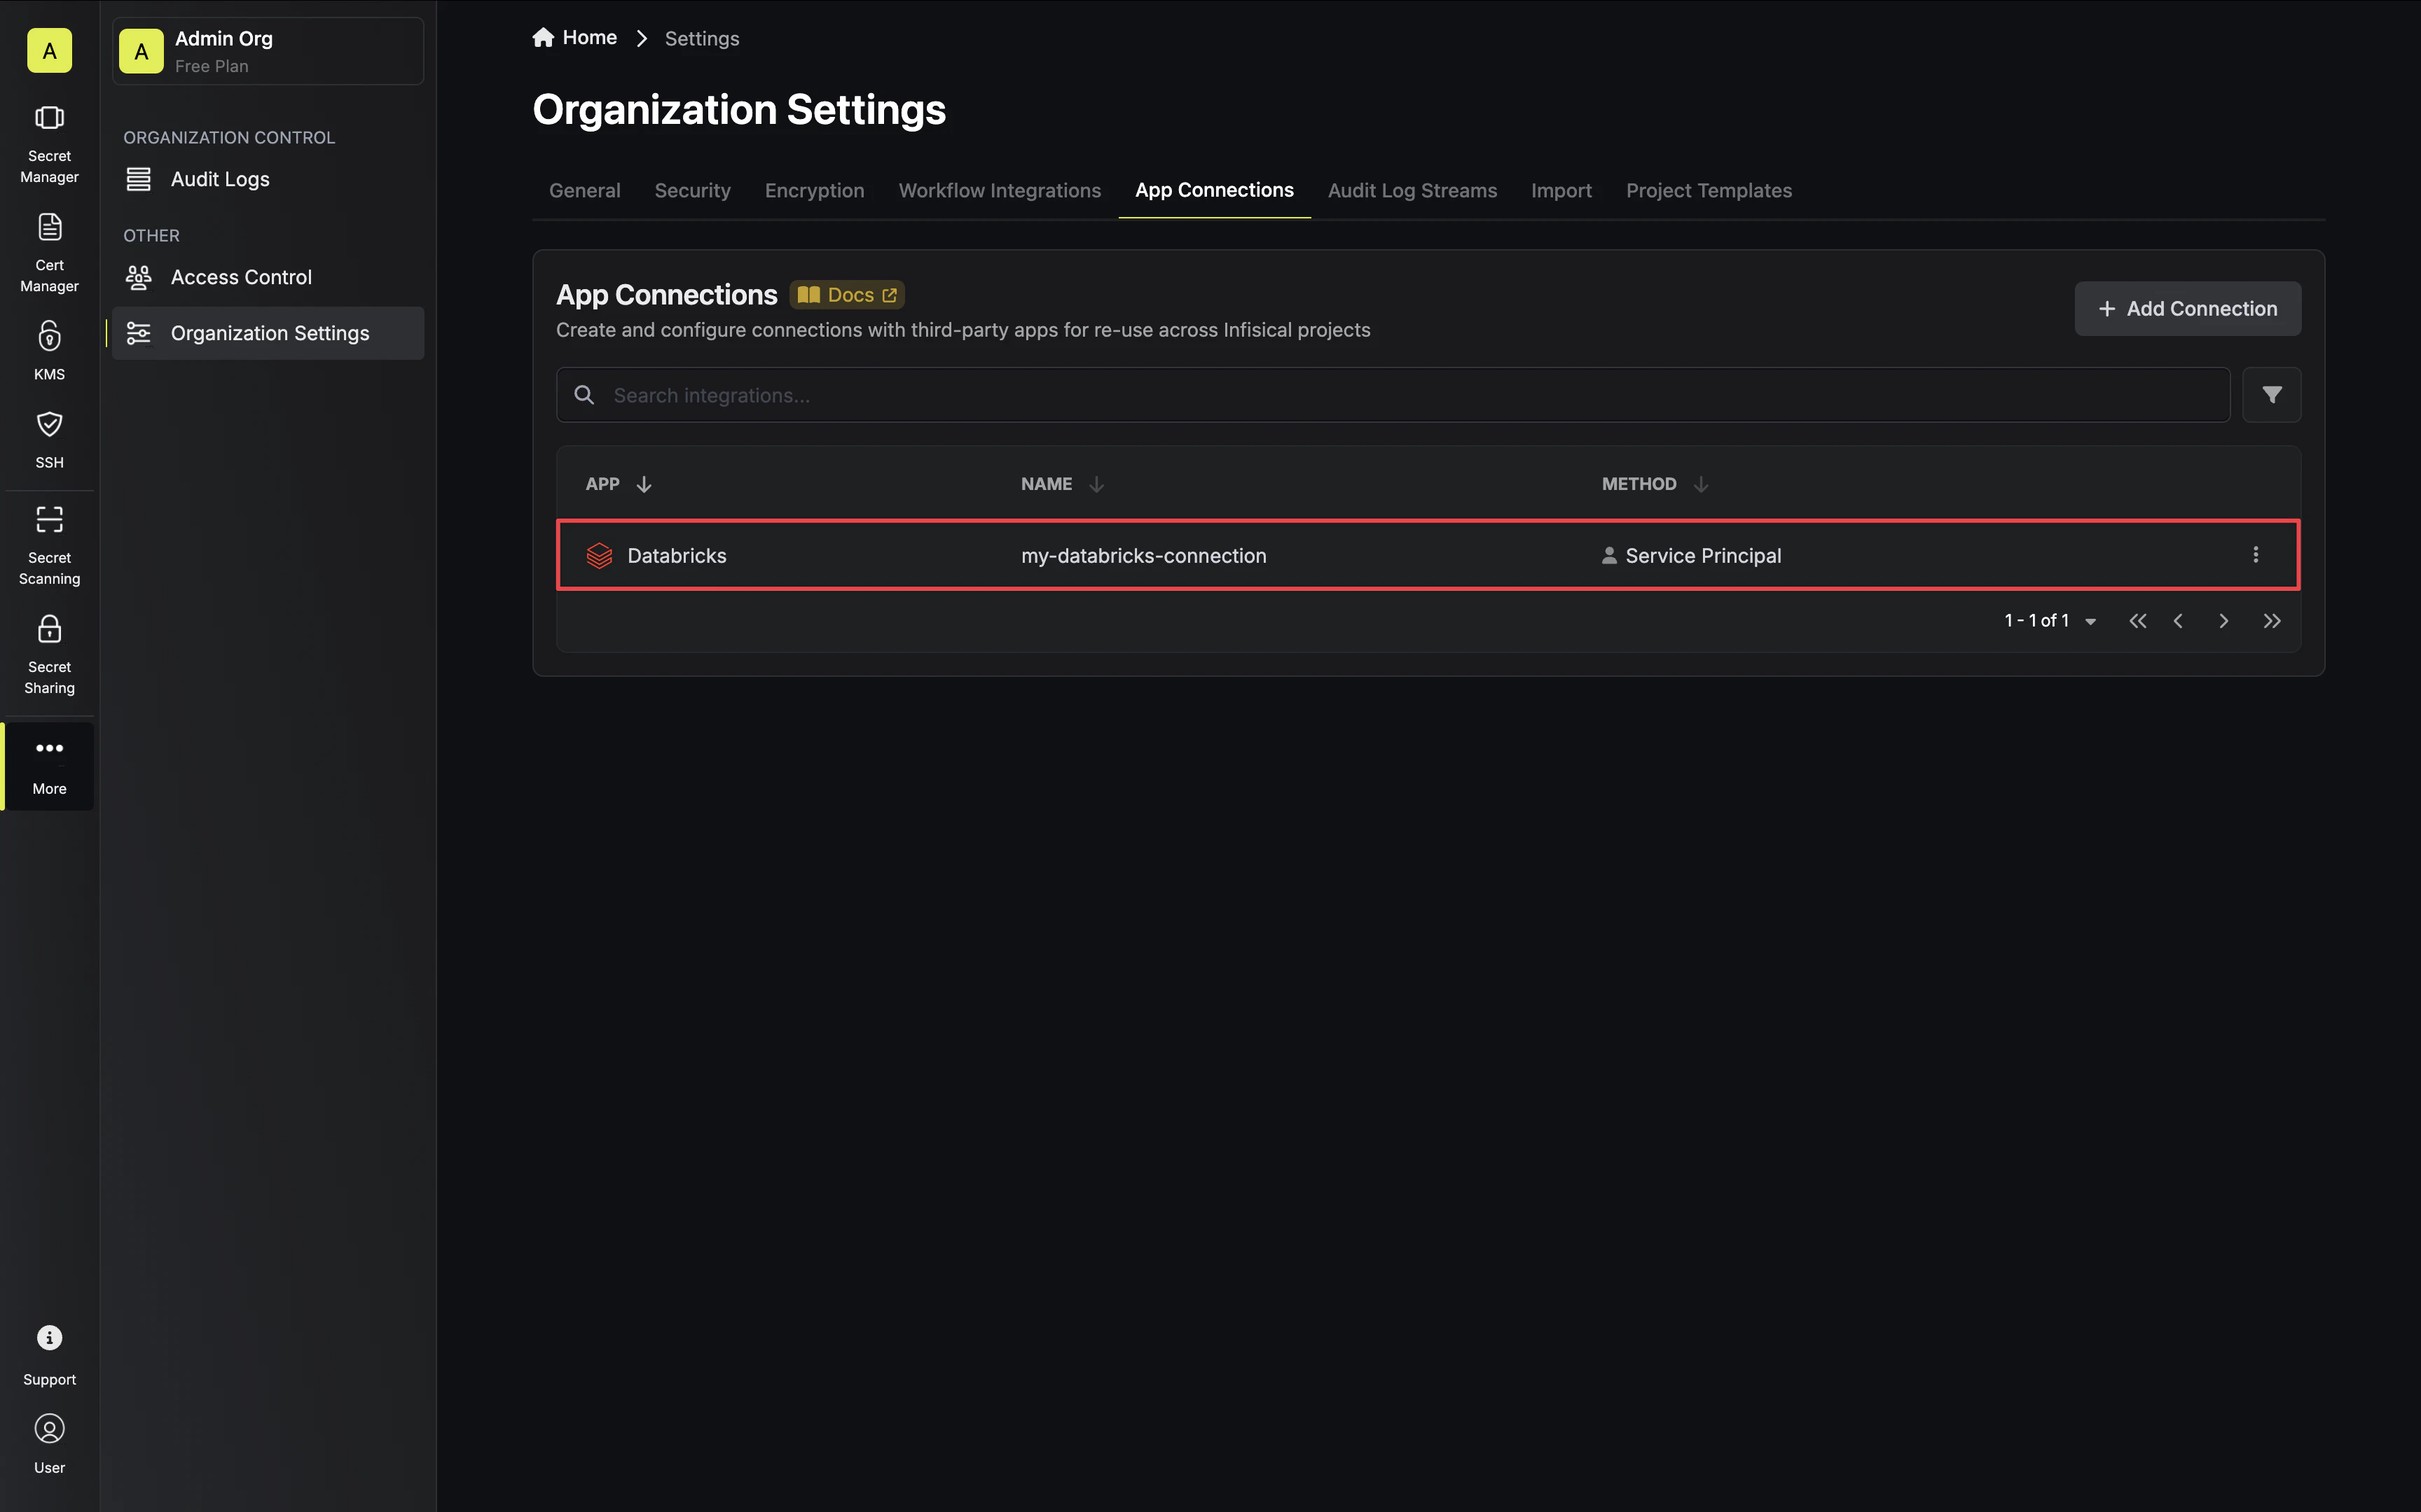Click the magnifier search icon
Image resolution: width=2421 pixels, height=1512 pixels.
584,395
